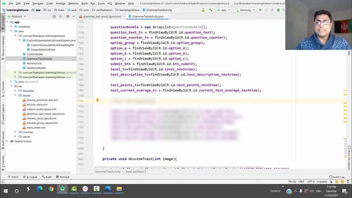Open listview_group_layout.xml file
This screenshot has width=352, height=198.
(x=42, y=123)
